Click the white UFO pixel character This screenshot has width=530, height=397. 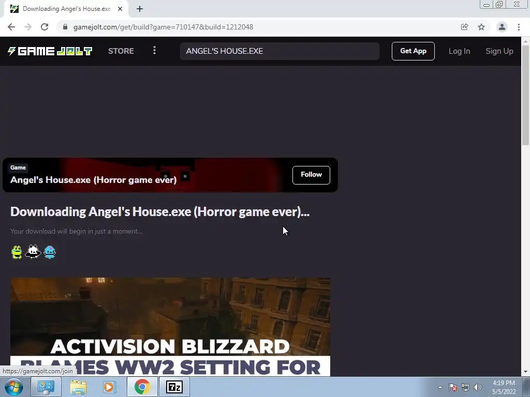click(x=33, y=252)
